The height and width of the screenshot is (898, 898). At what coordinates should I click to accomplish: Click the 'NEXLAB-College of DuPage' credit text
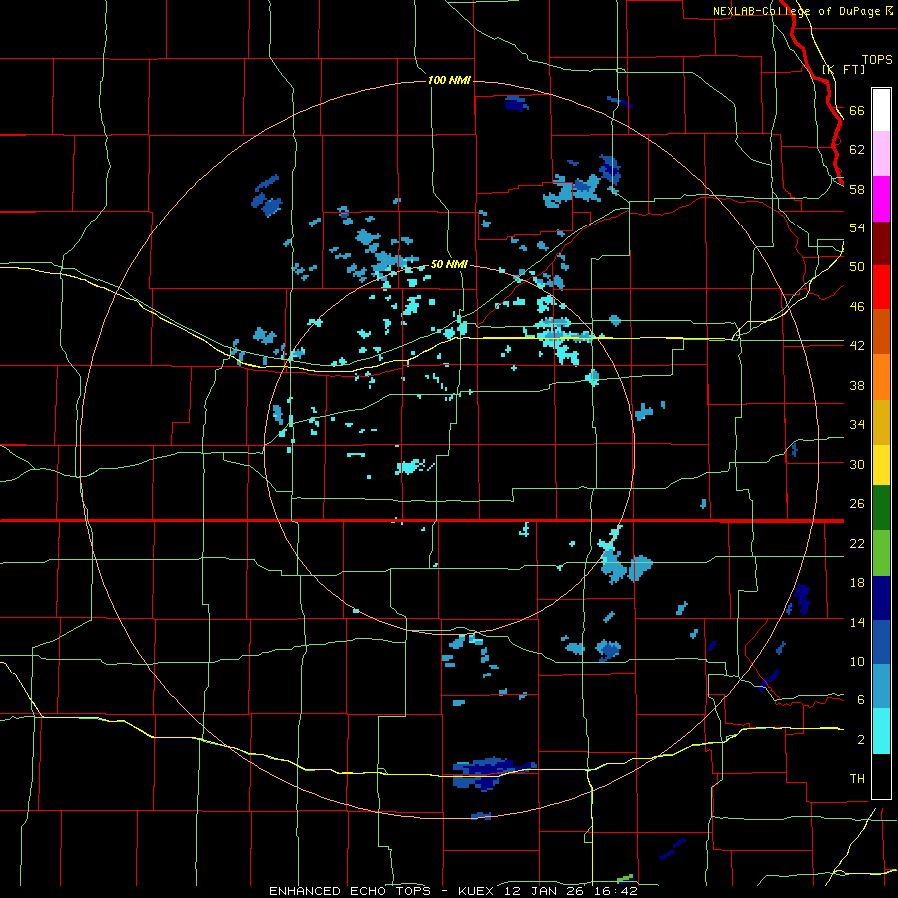[x=796, y=11]
